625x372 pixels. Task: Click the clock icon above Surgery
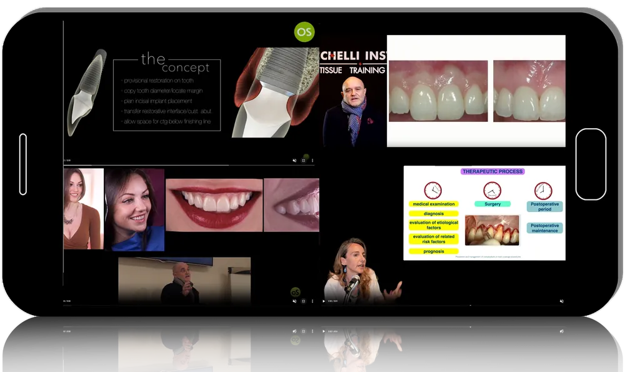click(492, 191)
